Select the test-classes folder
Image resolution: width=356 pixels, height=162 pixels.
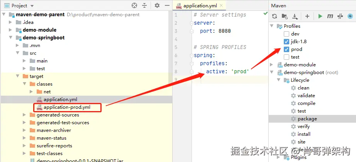(49, 154)
